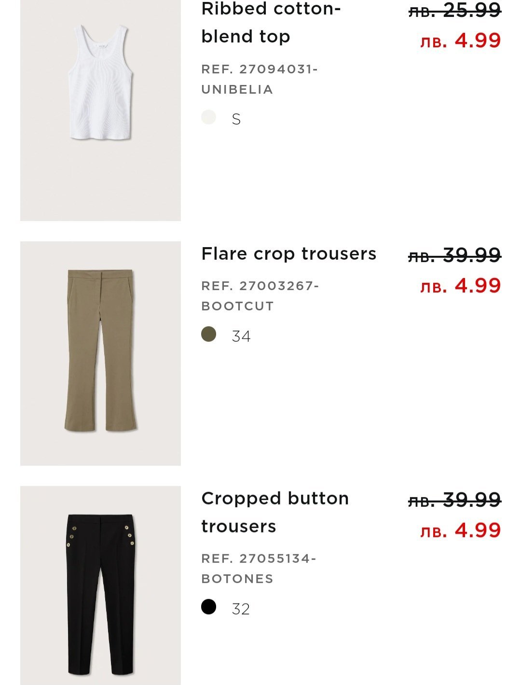Open the black button trousers product image
The height and width of the screenshot is (685, 521).
100,585
